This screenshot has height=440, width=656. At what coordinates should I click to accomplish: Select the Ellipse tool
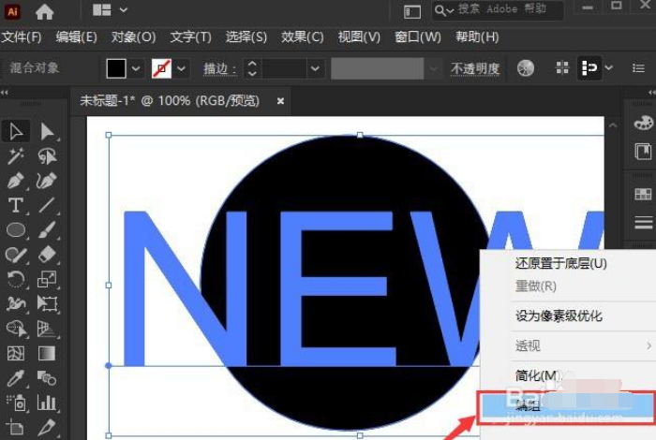(x=16, y=229)
